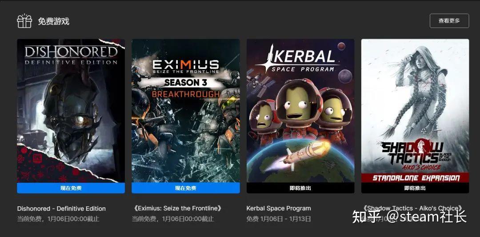480x237 pixels.
Task: Click 即将推出 banner under Kerbal Space Program
Action: [x=300, y=188]
